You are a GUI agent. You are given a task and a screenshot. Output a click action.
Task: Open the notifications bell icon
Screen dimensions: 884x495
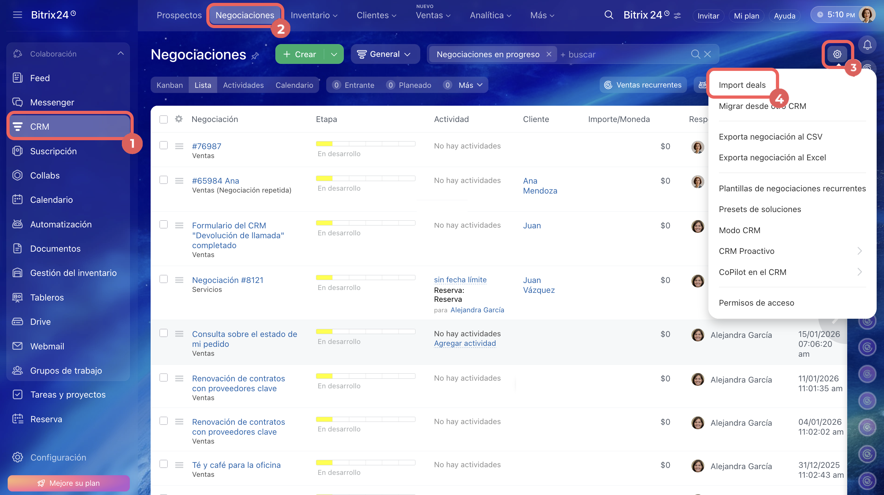coord(867,45)
